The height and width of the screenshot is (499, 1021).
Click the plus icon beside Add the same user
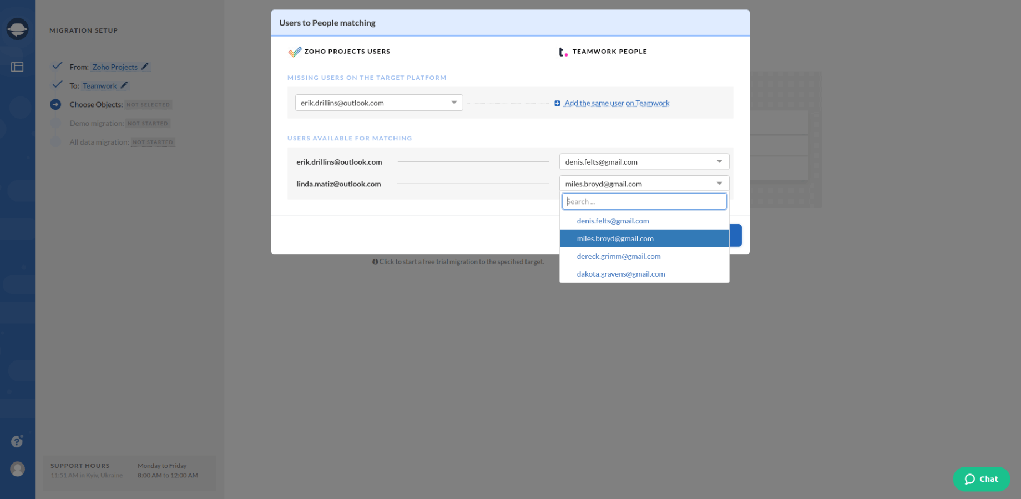coord(557,103)
